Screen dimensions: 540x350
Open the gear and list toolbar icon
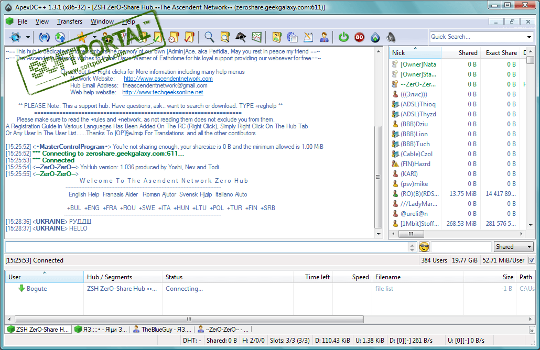tap(293, 37)
